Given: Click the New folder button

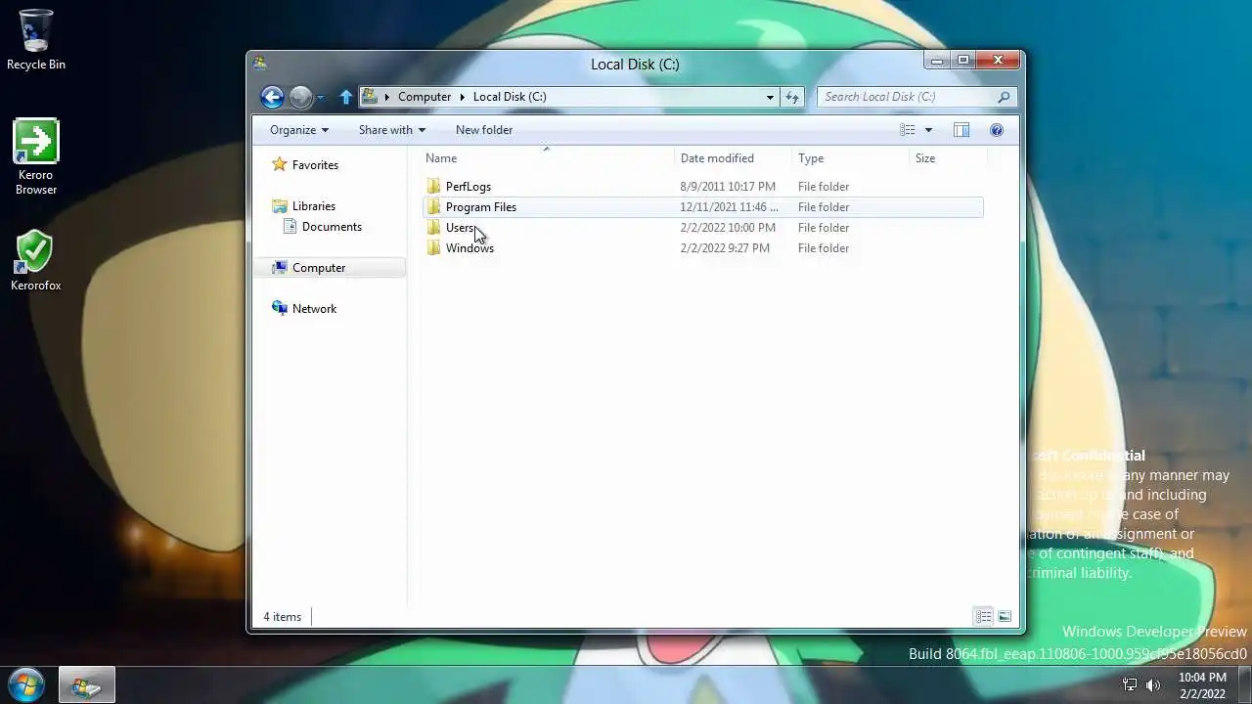Looking at the screenshot, I should click(484, 130).
